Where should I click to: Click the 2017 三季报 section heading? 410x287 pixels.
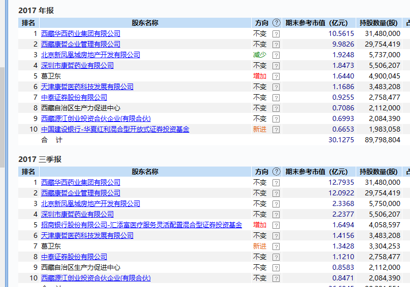click(40, 159)
